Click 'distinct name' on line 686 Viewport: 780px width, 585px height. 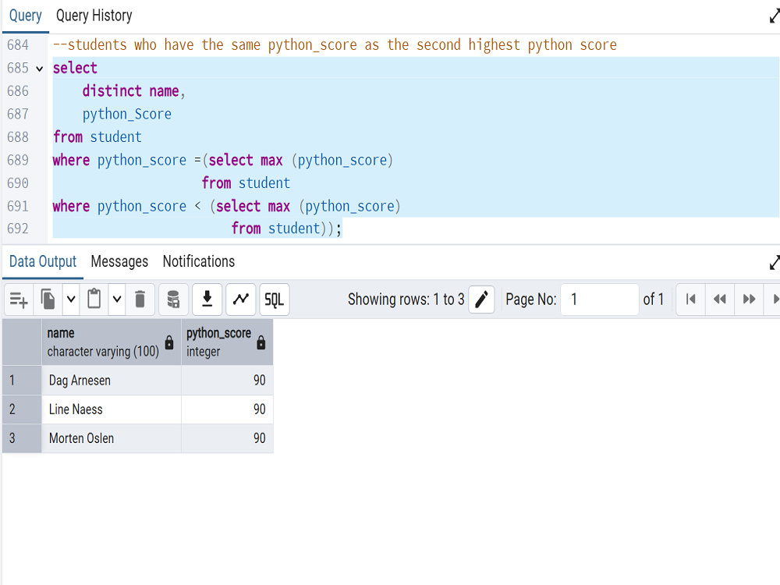click(130, 91)
